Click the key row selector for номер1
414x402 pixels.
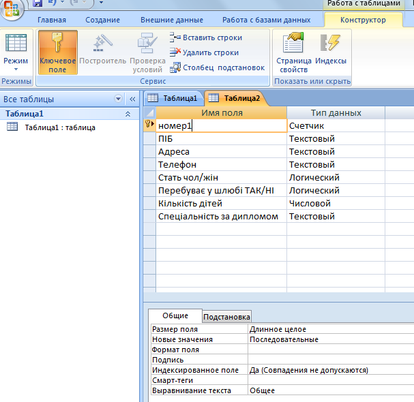click(x=149, y=125)
